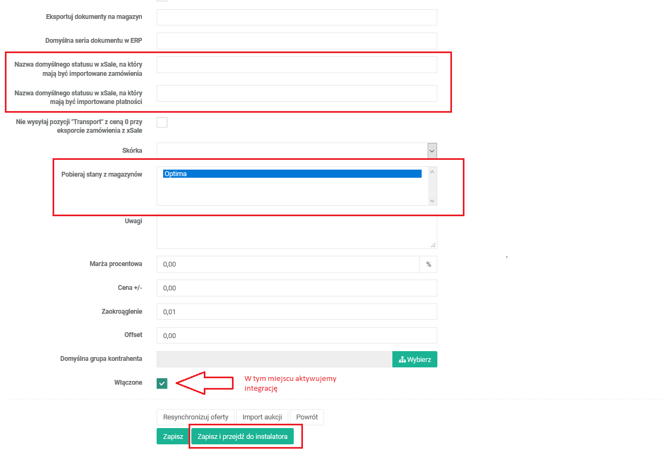Click the Resynchronizuj oferty button

196,417
